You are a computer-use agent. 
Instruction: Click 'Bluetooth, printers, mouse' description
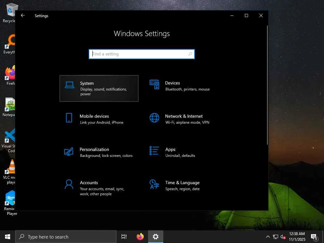click(187, 89)
